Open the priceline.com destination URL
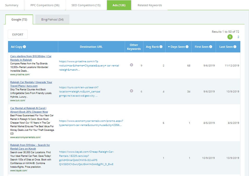Viewport: 249px width, 176px height. [89, 65]
